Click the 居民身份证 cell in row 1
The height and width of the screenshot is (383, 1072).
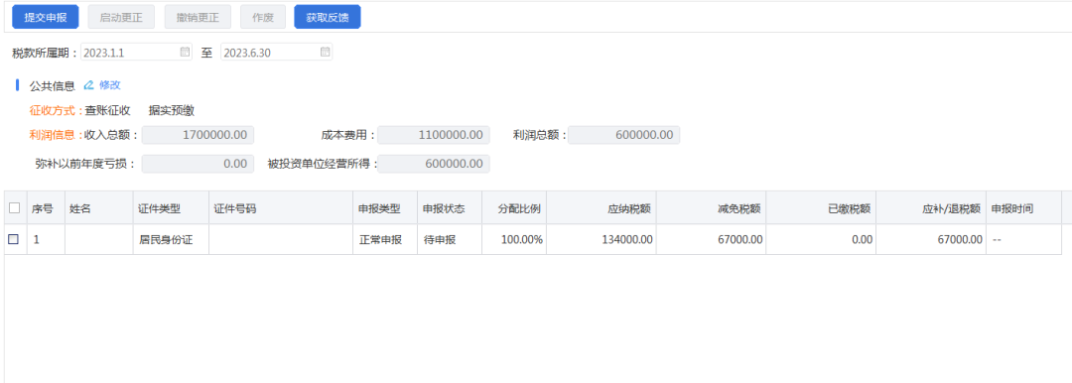(x=171, y=239)
